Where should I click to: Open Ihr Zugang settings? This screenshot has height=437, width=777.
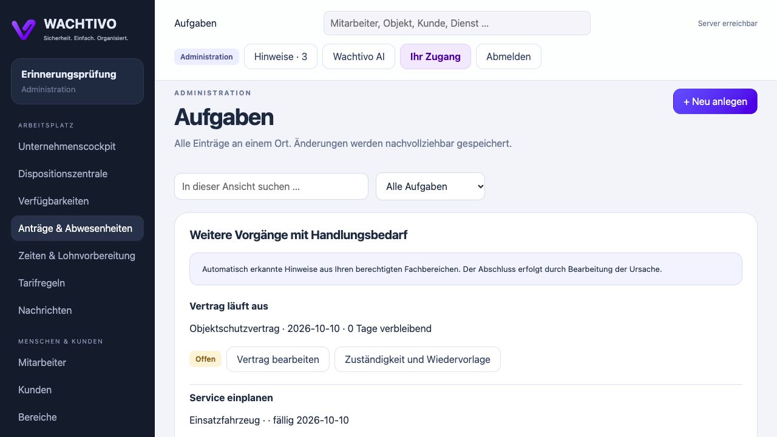tap(435, 56)
